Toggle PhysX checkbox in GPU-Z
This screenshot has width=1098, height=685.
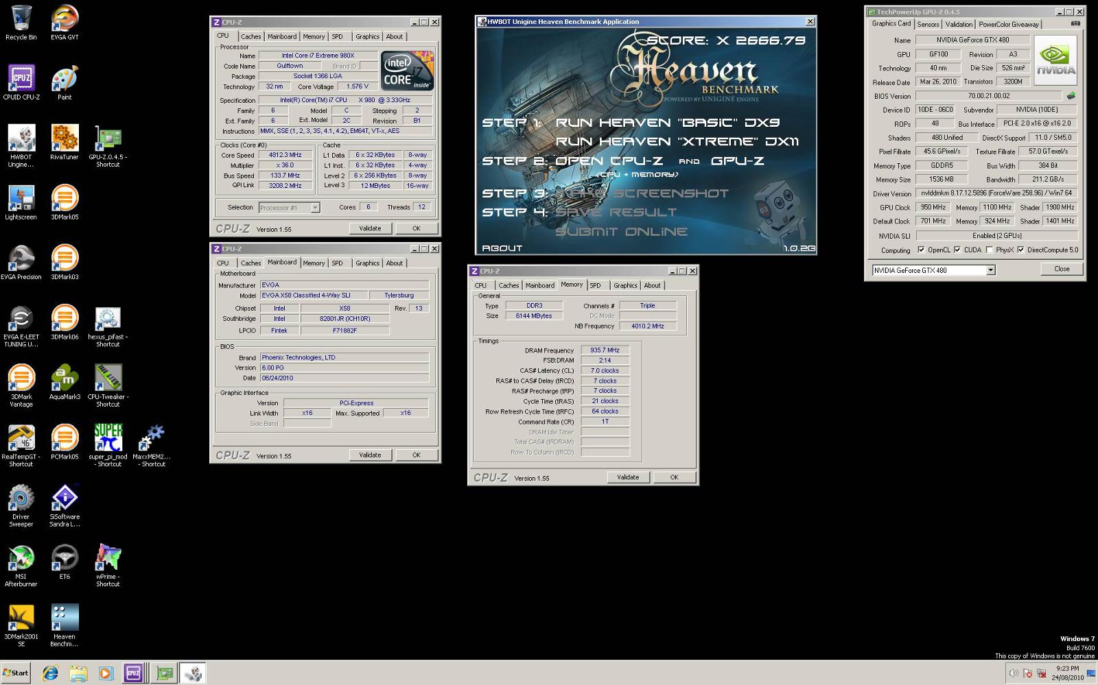(x=989, y=250)
